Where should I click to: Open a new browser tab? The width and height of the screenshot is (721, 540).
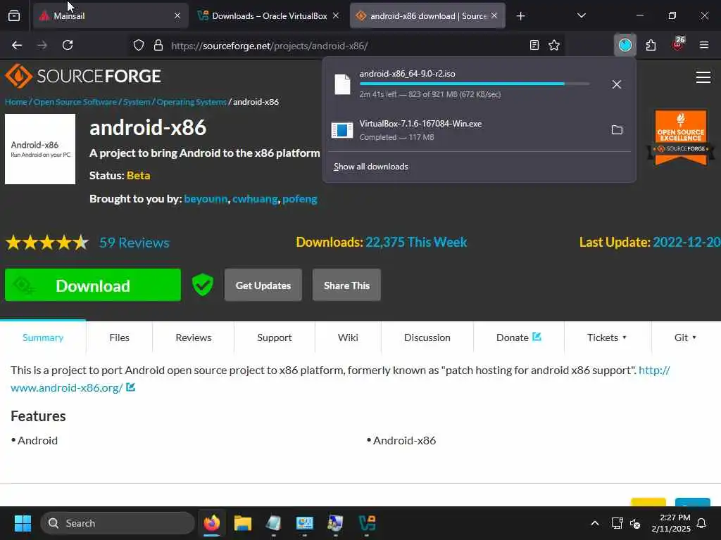coord(520,16)
